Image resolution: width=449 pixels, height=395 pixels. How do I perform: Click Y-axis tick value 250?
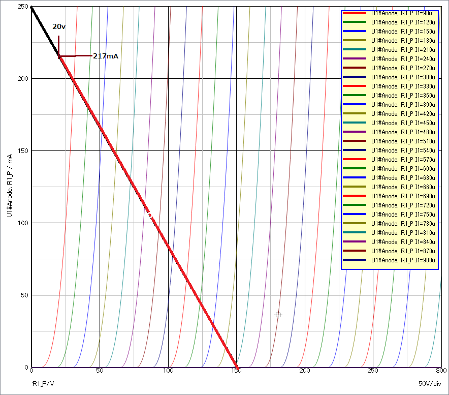(x=23, y=7)
